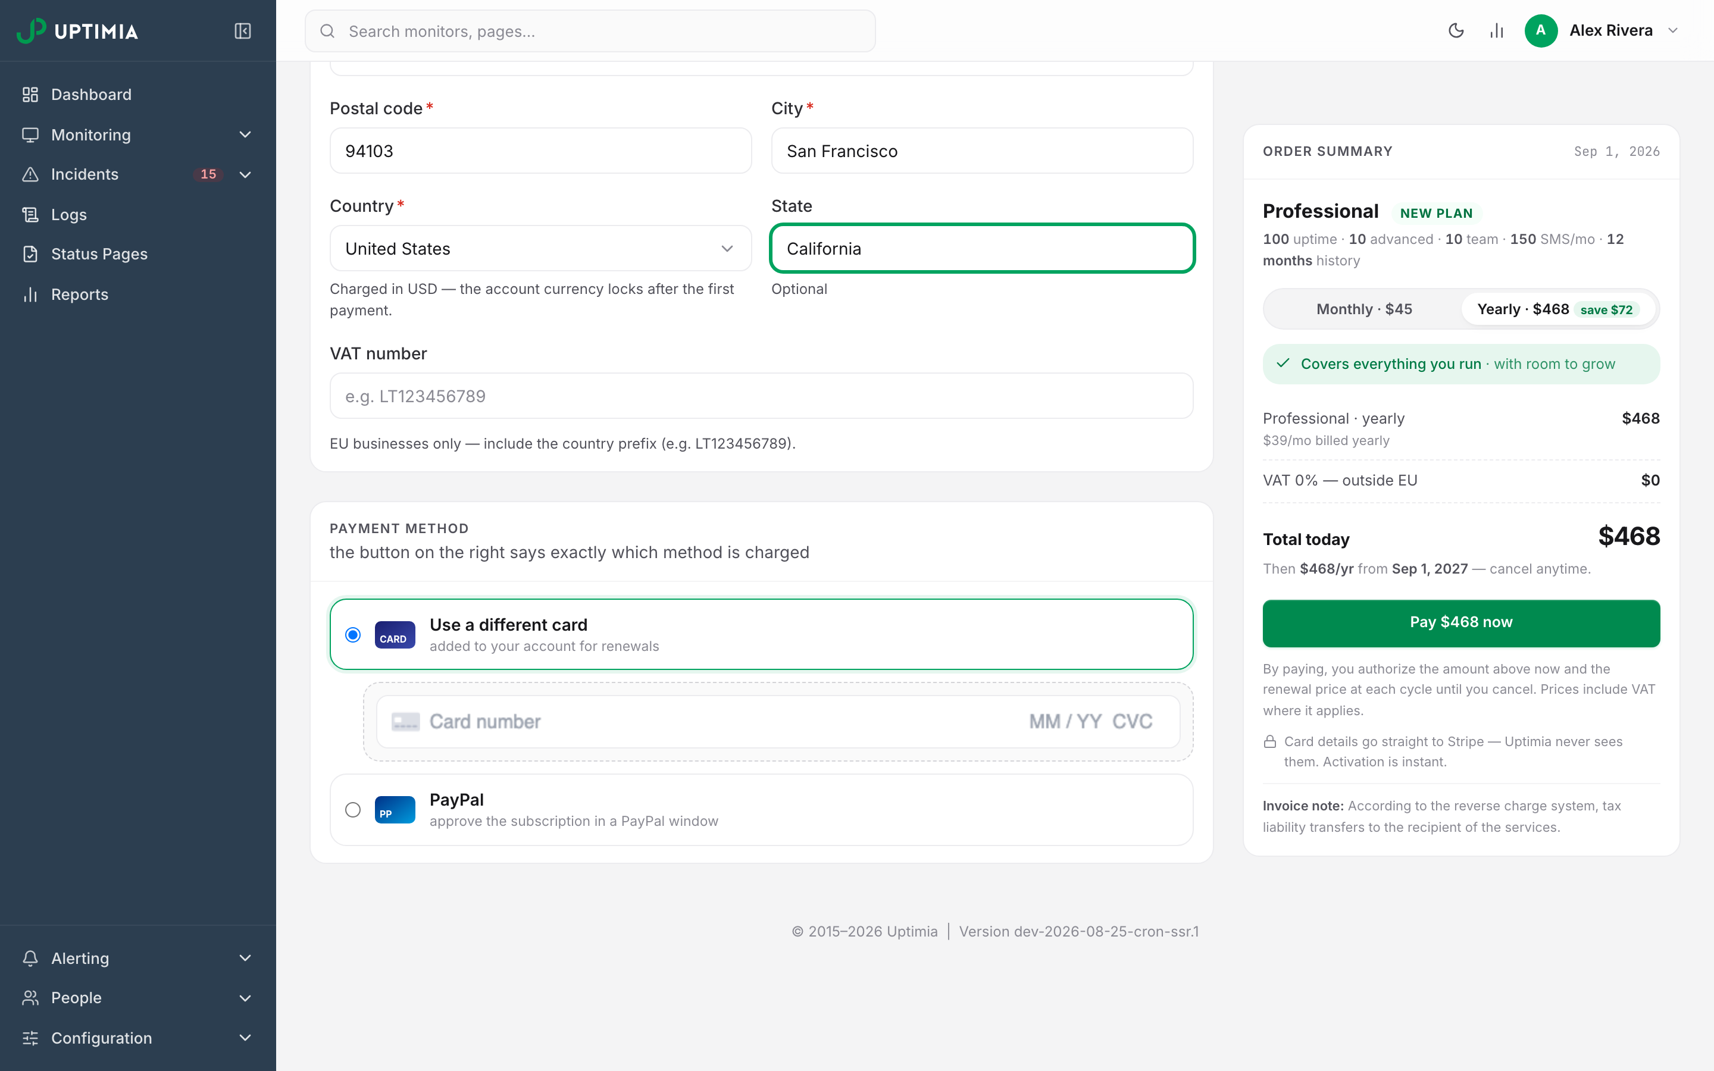Select Use a different card radio
The image size is (1714, 1071).
coord(353,635)
